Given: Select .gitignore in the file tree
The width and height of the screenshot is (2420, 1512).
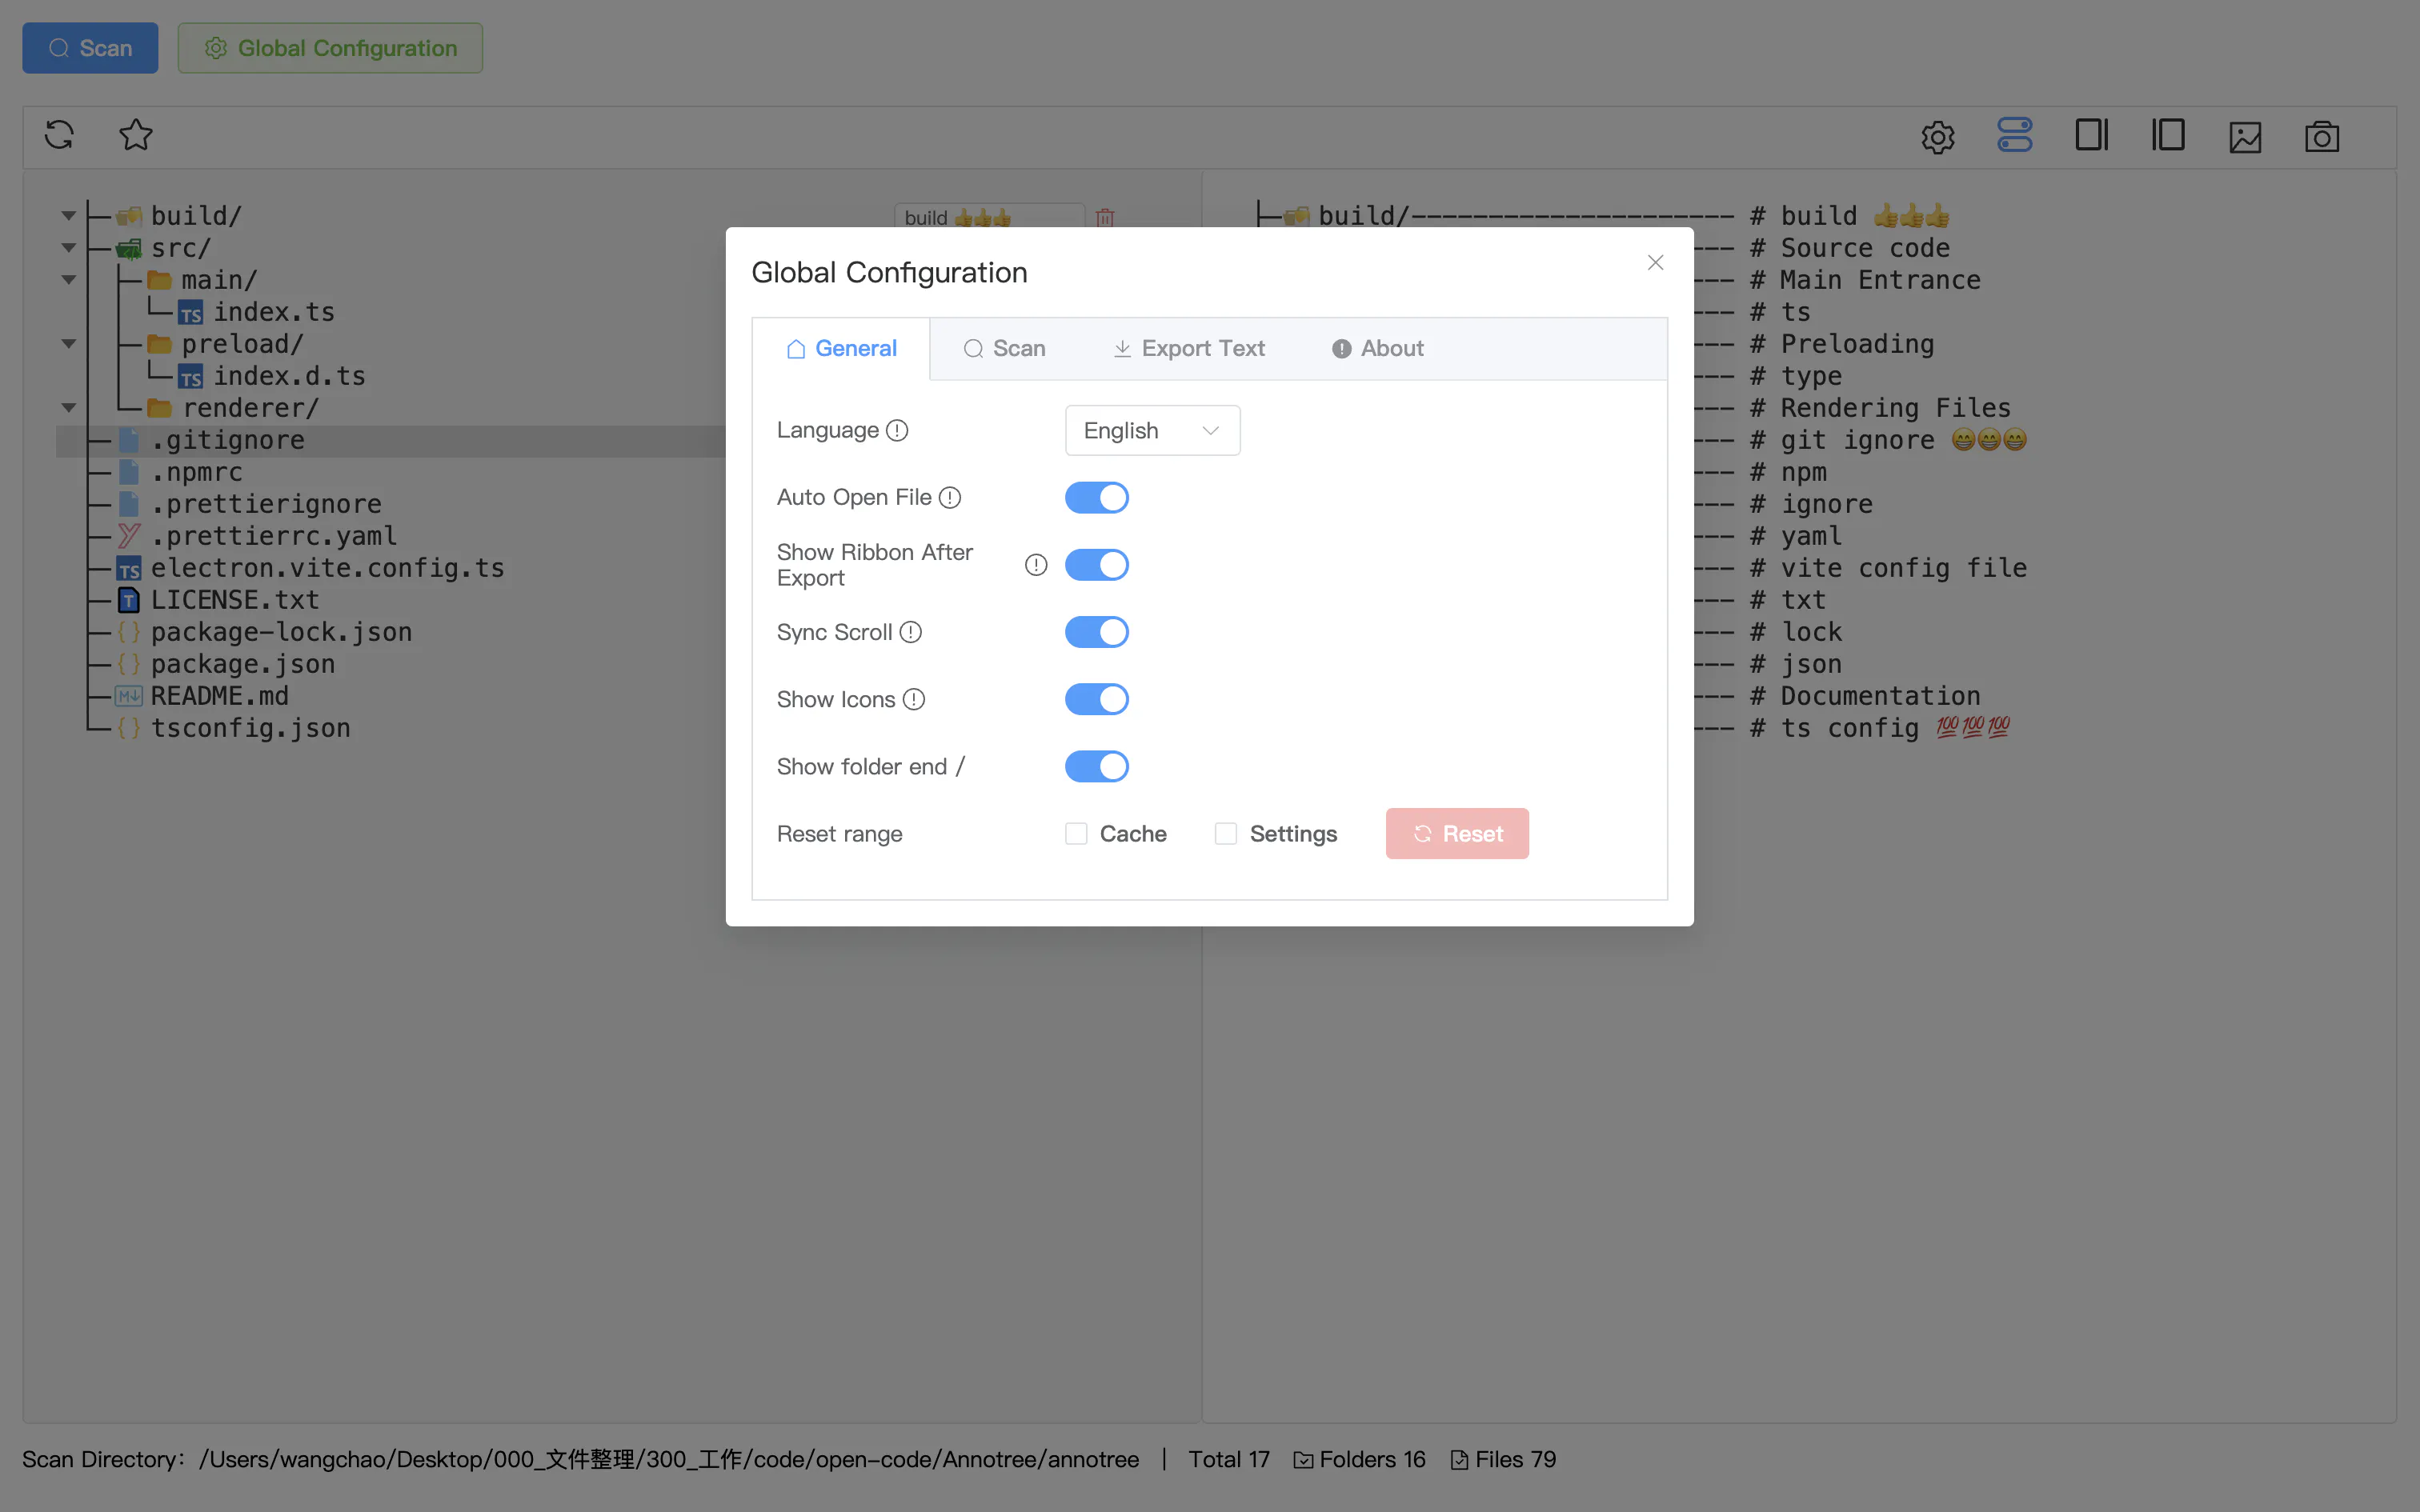Looking at the screenshot, I should [228, 440].
